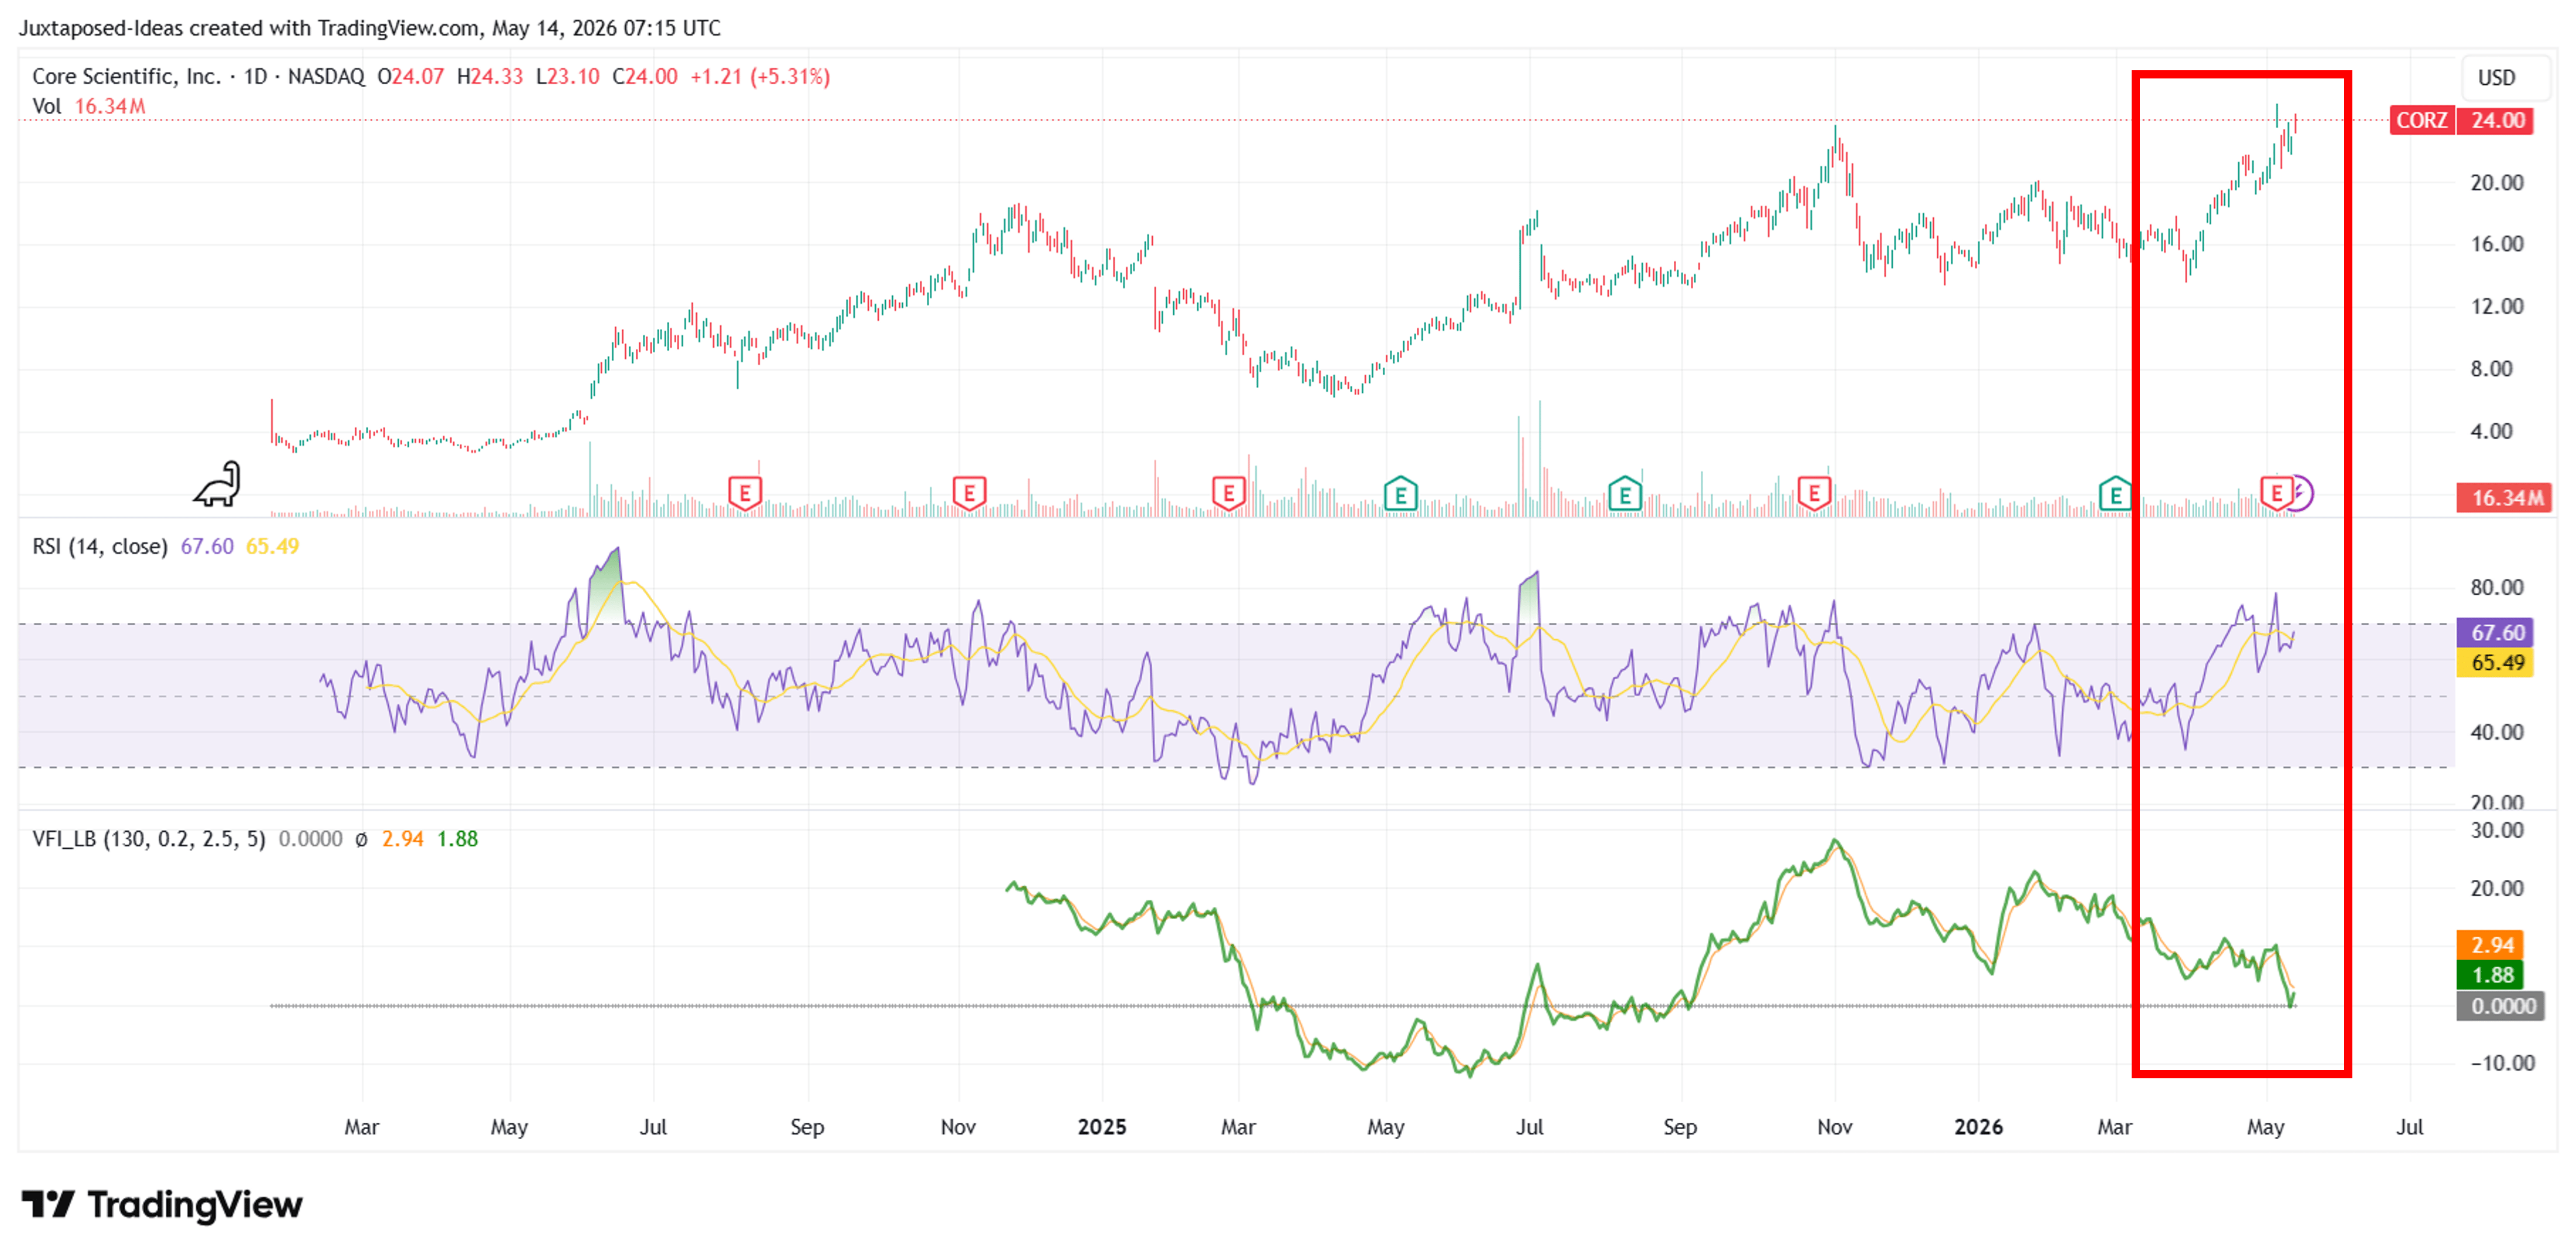Click the H24.33 high value in header

click(490, 76)
